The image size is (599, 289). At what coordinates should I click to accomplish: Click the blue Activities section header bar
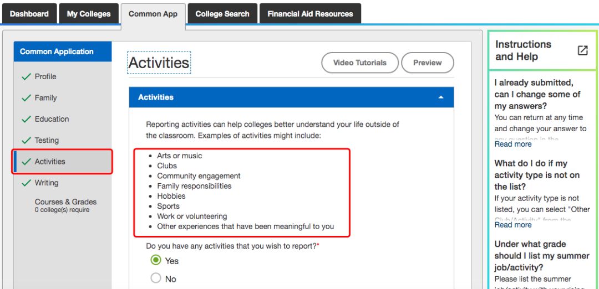[292, 97]
